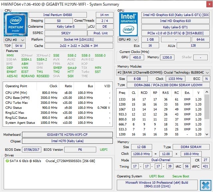This screenshot has width=213, height=192.
Task: Click the total memory Size 12 GB field
Action: [x=141, y=147]
